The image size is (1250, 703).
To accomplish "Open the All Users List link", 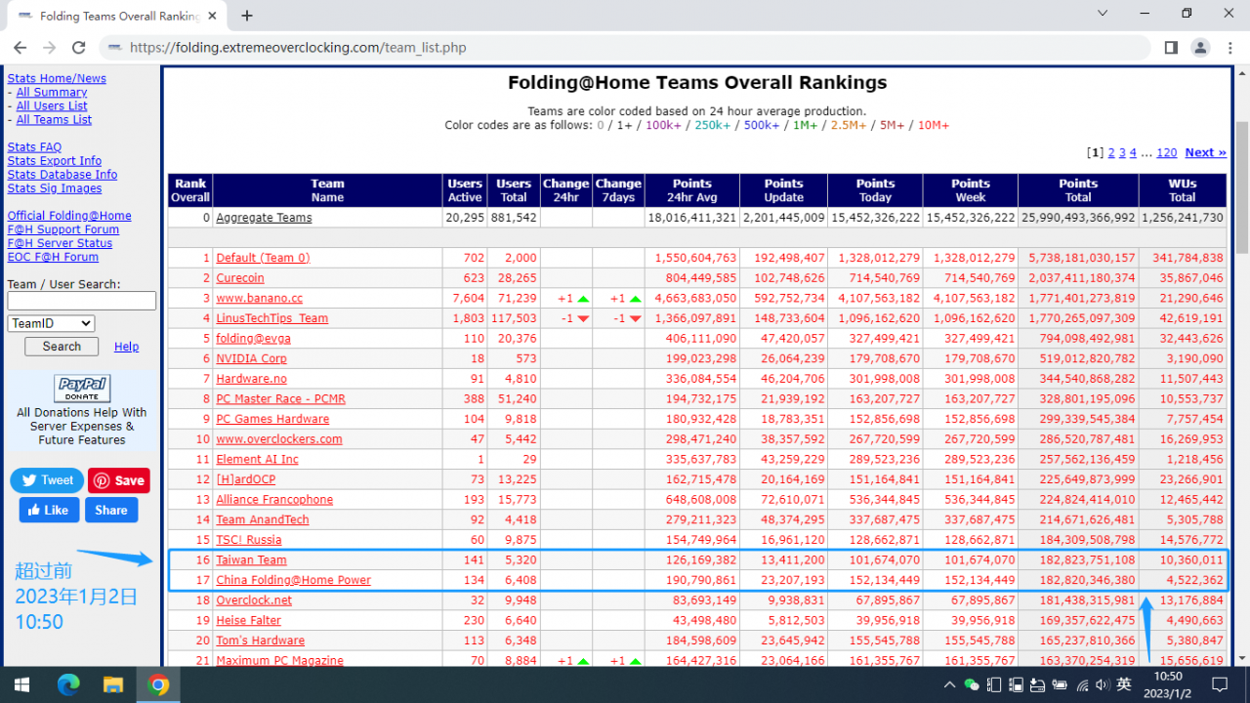I will (x=52, y=105).
